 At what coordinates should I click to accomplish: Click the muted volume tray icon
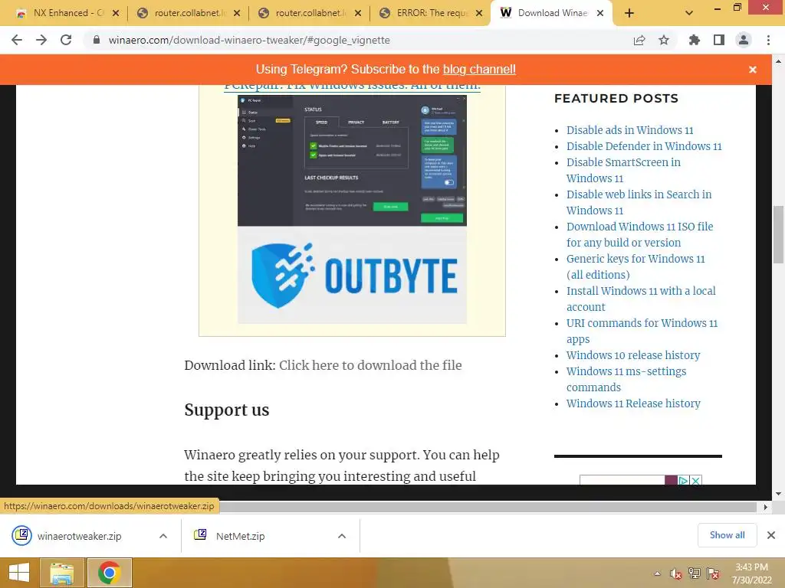pos(676,573)
